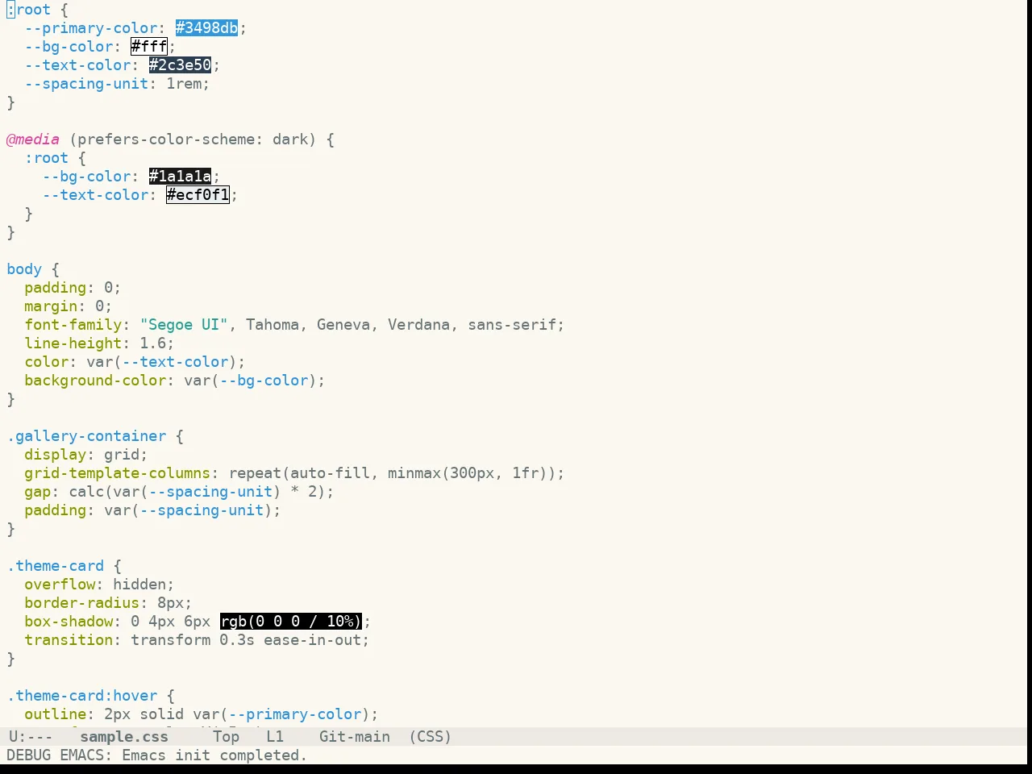Viewport: 1032px width, 774px height.
Task: Select the #ecf0f1 color value
Action: 198,195
